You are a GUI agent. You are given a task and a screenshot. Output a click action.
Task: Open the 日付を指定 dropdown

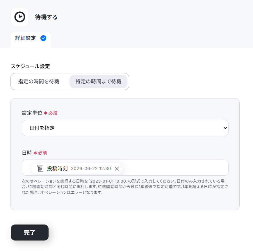pyautogui.click(x=125, y=128)
